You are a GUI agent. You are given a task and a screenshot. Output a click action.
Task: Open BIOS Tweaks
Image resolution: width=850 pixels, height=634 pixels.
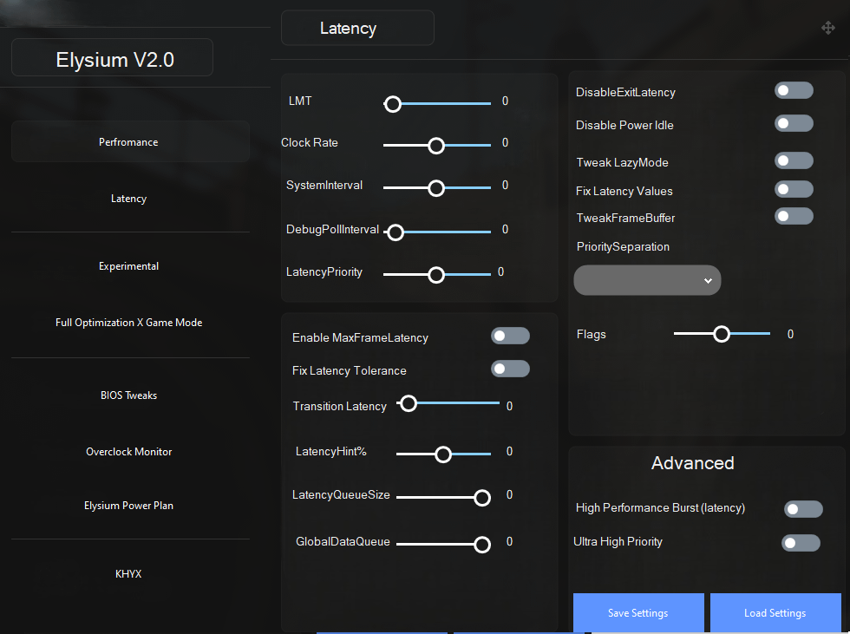(128, 395)
